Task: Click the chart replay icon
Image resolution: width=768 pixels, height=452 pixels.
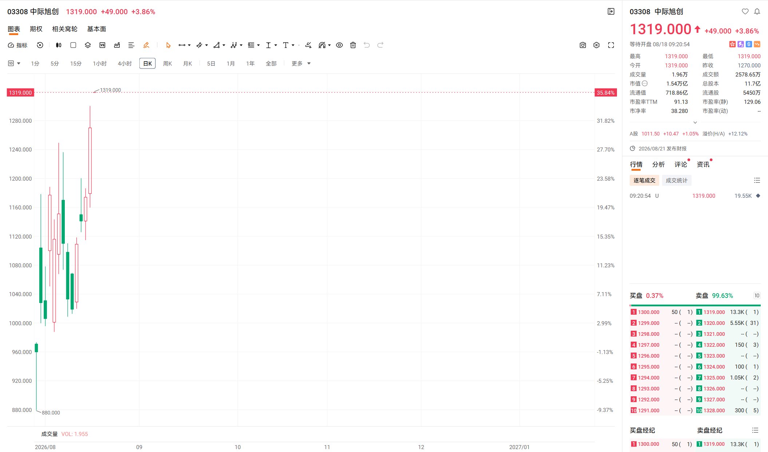Action: point(40,45)
